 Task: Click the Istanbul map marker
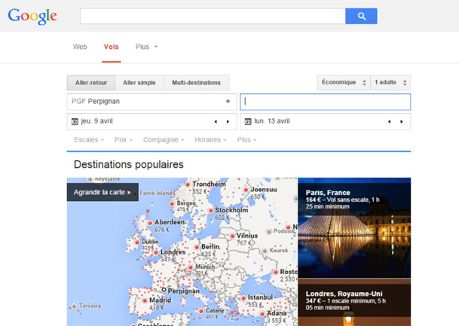click(243, 298)
